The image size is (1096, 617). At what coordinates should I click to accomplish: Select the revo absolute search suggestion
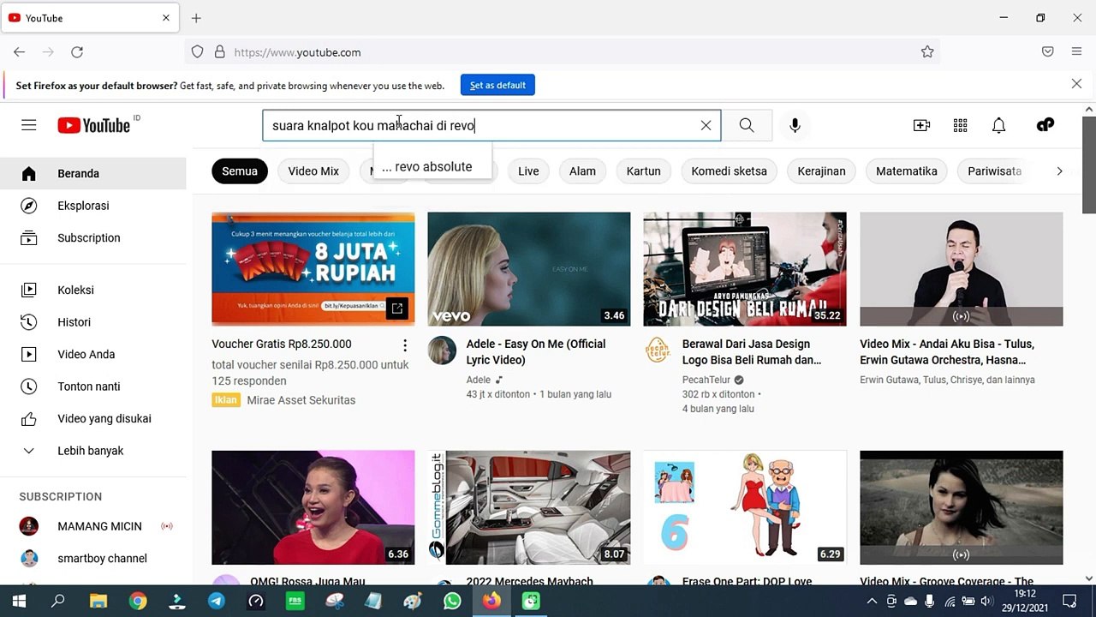(x=433, y=166)
